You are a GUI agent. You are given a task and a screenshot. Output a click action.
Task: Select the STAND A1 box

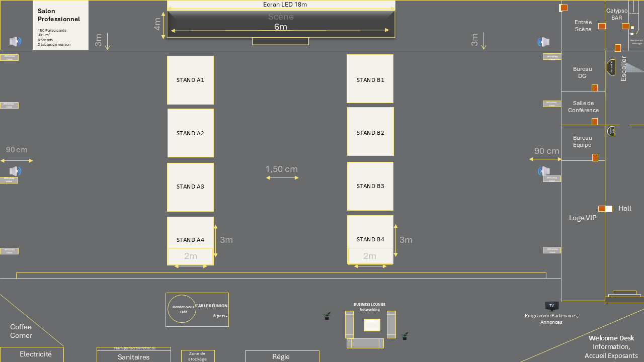[191, 80]
